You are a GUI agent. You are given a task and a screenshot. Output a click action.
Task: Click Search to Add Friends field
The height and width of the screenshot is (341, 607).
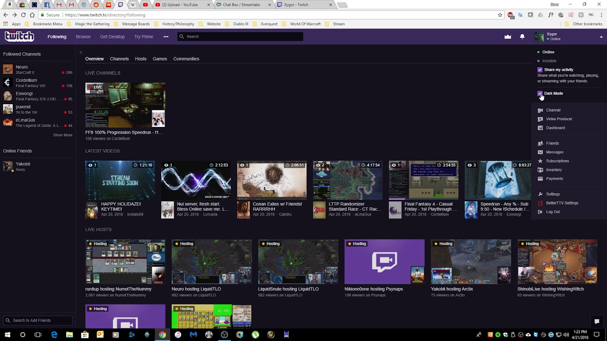tap(38, 321)
